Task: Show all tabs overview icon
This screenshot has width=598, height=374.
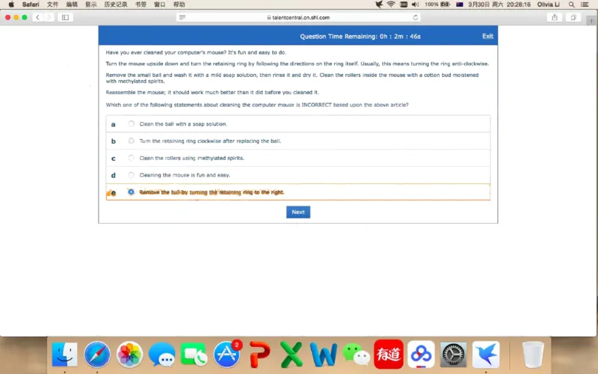Action: (x=573, y=17)
